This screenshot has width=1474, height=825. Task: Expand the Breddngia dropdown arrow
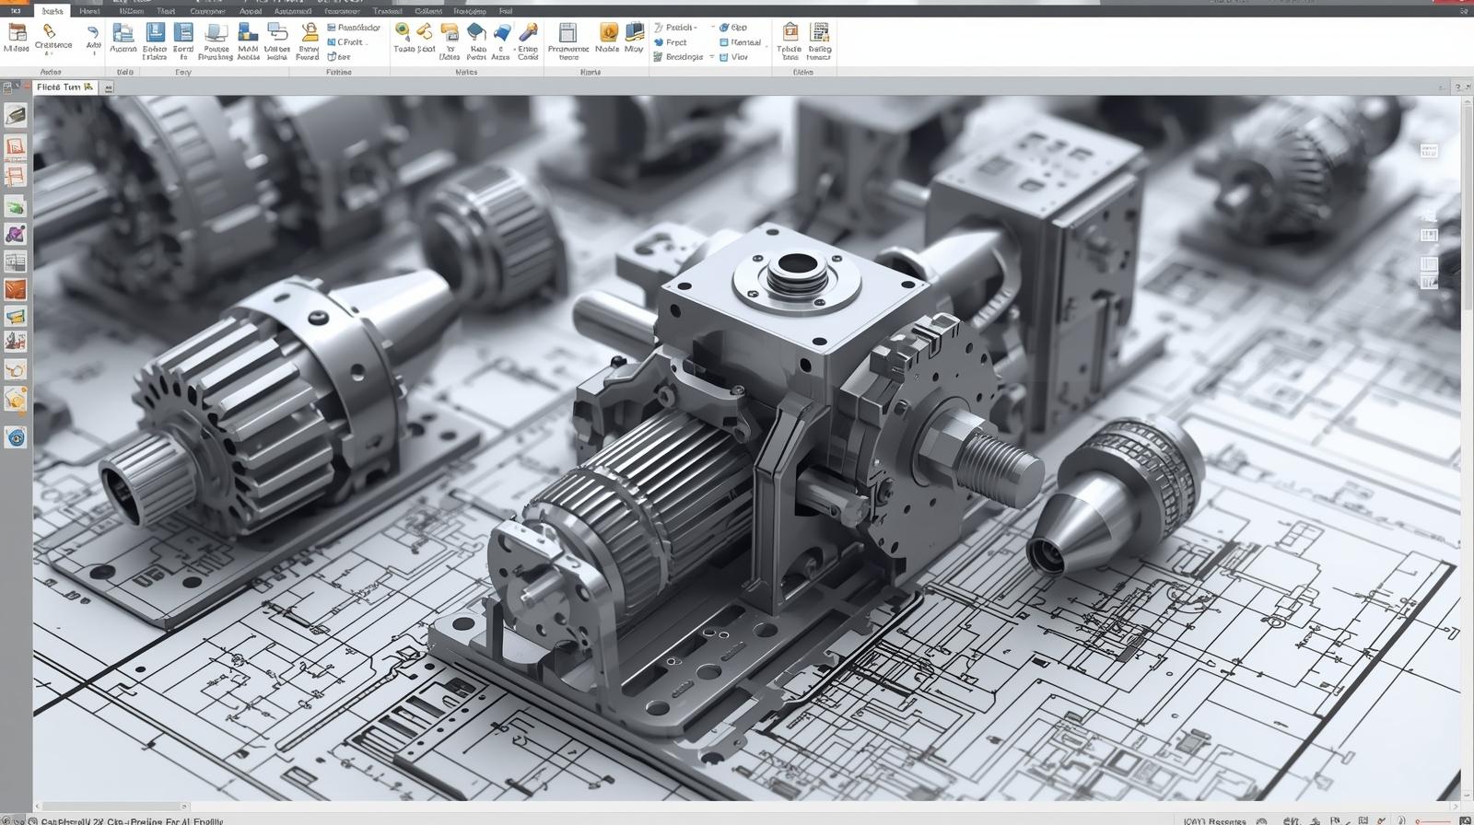coord(711,57)
